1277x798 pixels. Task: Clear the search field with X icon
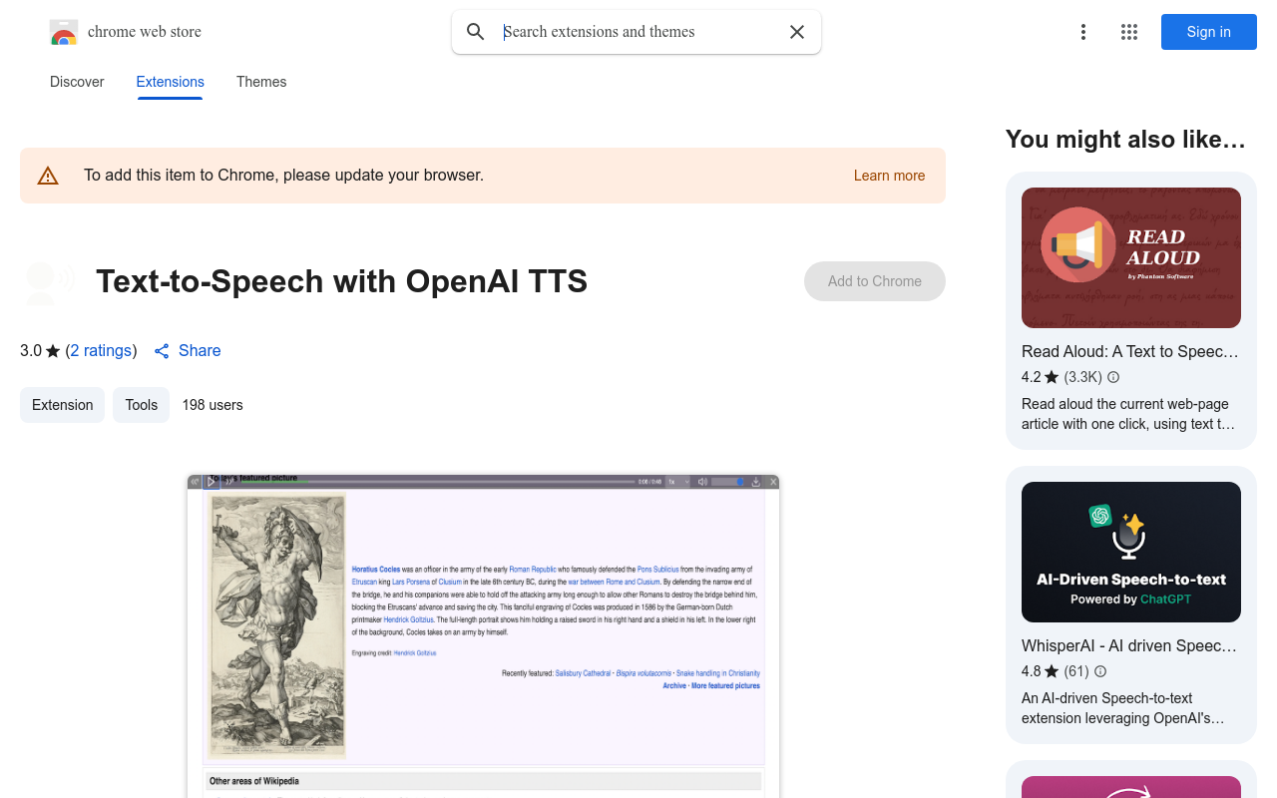click(797, 32)
